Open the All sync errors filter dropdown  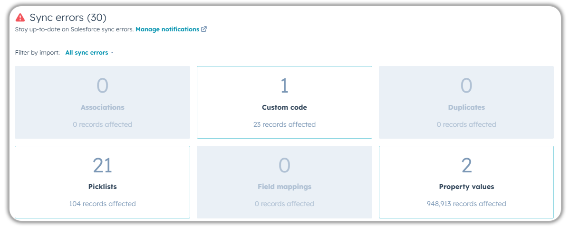[87, 53]
